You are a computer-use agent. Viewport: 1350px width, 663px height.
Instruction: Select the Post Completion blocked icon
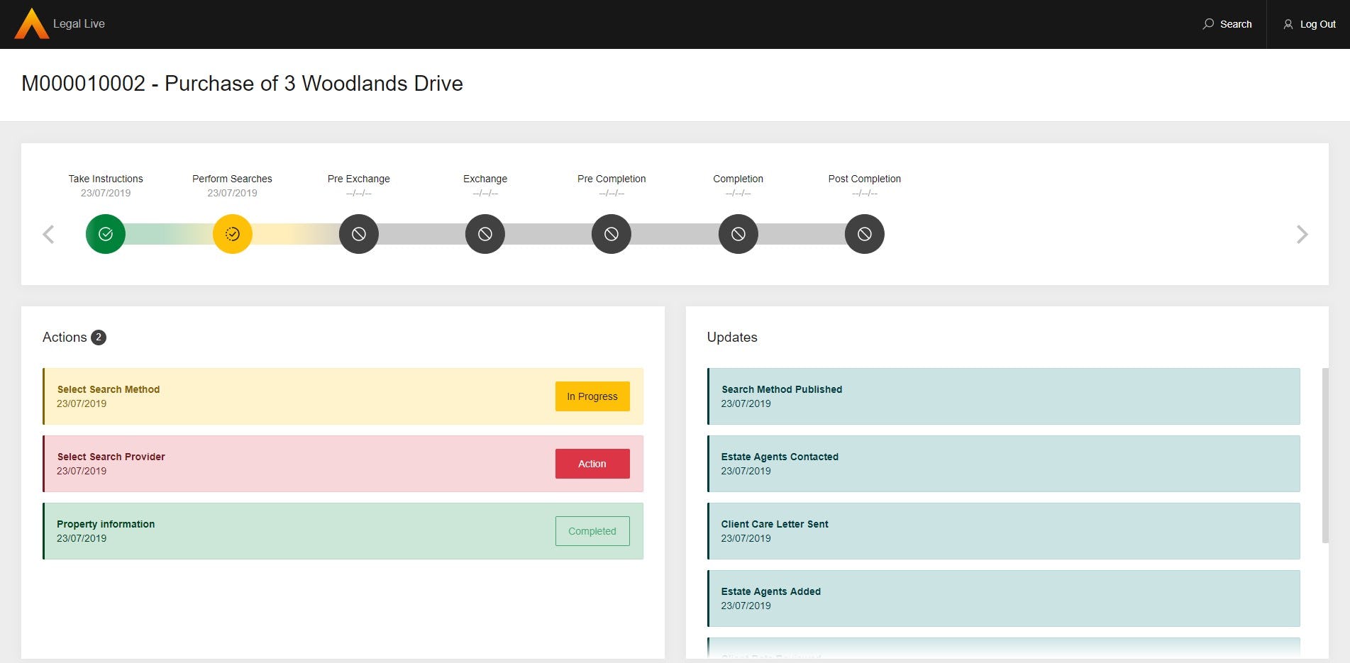tap(864, 233)
